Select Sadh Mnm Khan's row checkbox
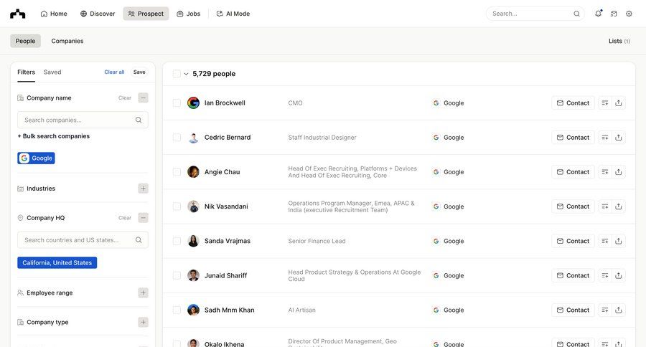Screen dimensions: 646x347 pyautogui.click(x=177, y=310)
